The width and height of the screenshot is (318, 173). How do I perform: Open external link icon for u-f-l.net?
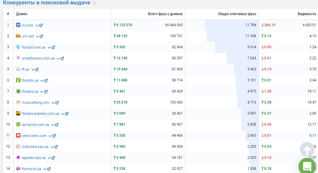pos(41,36)
